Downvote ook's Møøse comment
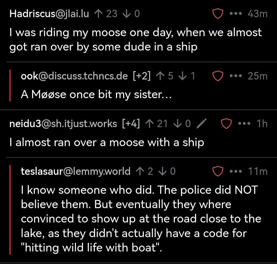This screenshot has height=264, width=277. point(183,76)
